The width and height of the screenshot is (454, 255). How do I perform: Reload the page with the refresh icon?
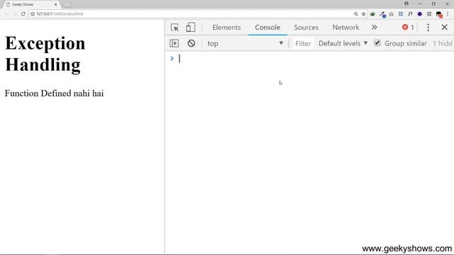pyautogui.click(x=23, y=14)
